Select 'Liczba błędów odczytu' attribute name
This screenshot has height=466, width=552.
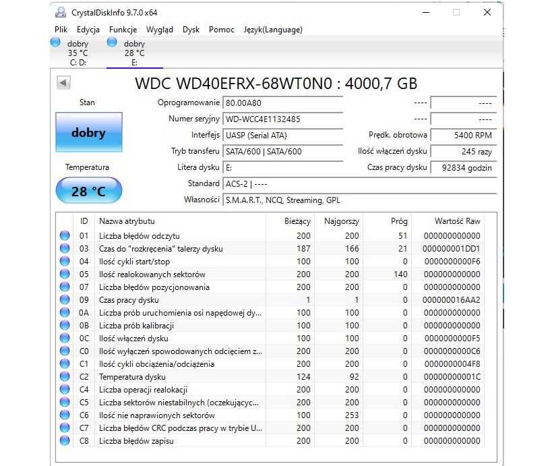tap(140, 235)
